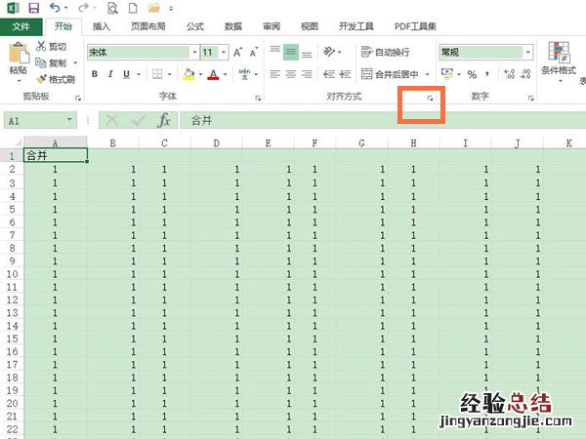586x439 pixels.
Task: Open the File (文件) menu button
Action: click(21, 26)
